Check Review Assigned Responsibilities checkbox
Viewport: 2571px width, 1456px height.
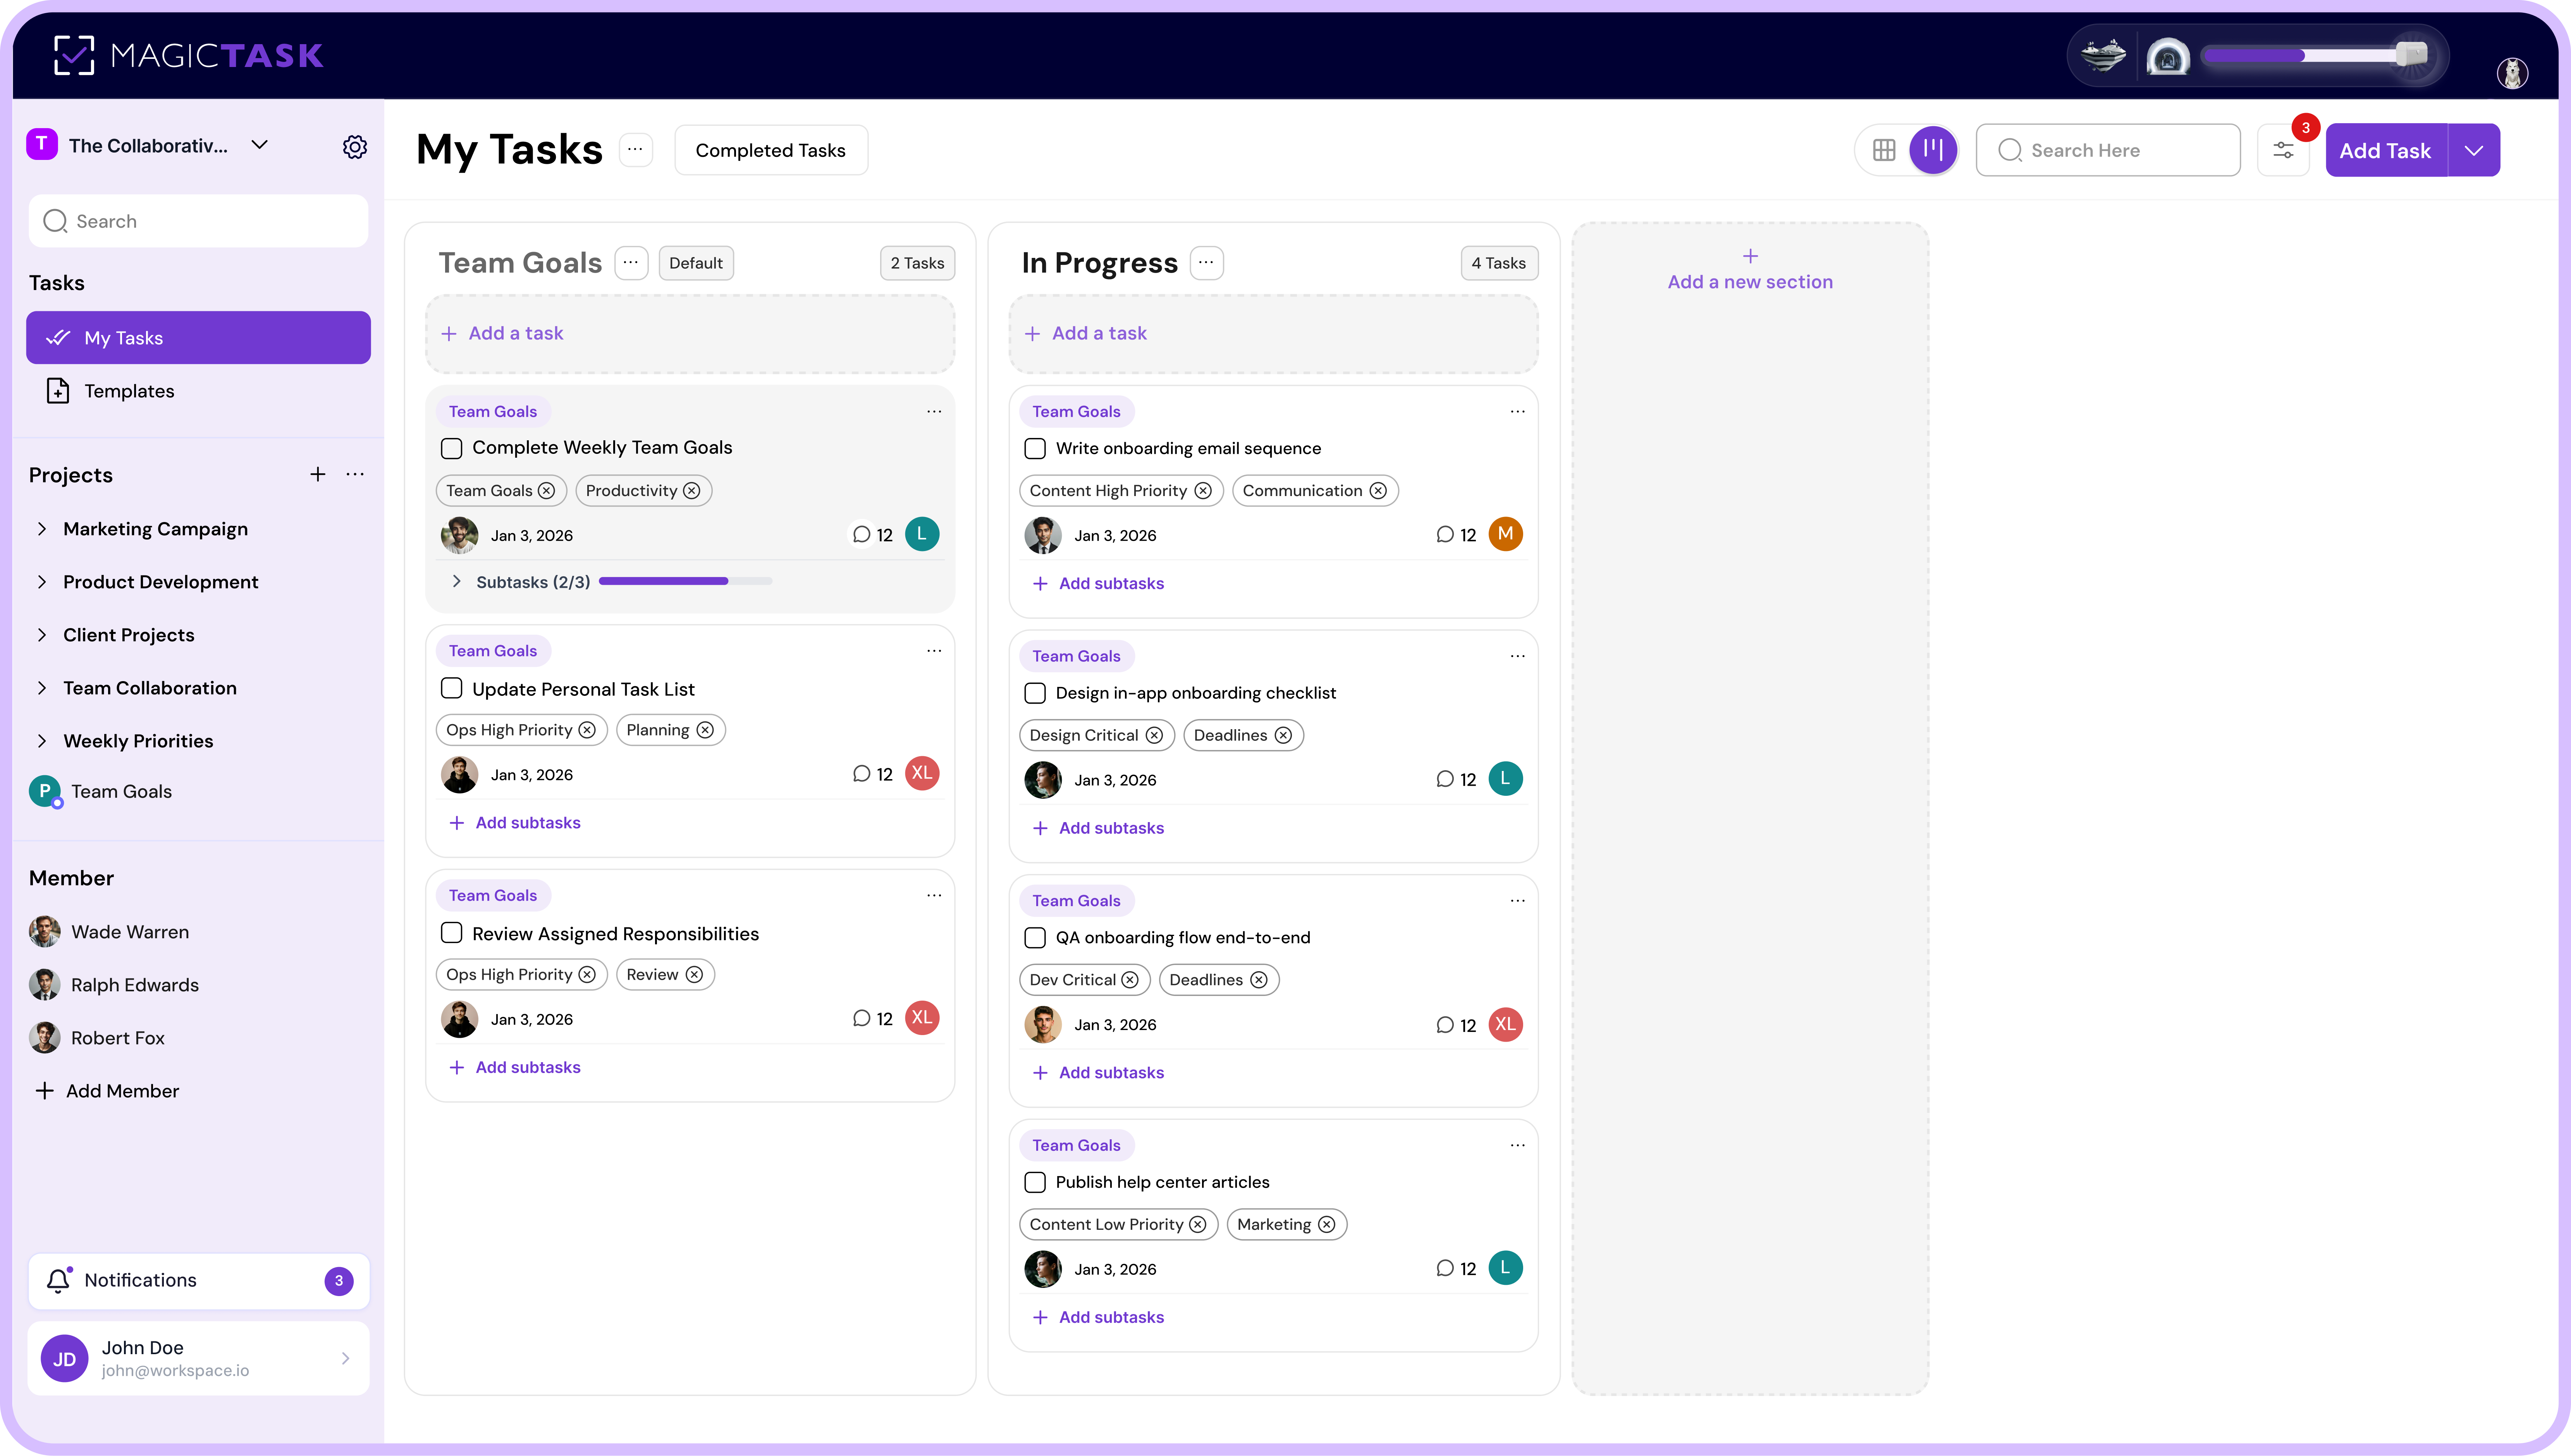coord(451,933)
